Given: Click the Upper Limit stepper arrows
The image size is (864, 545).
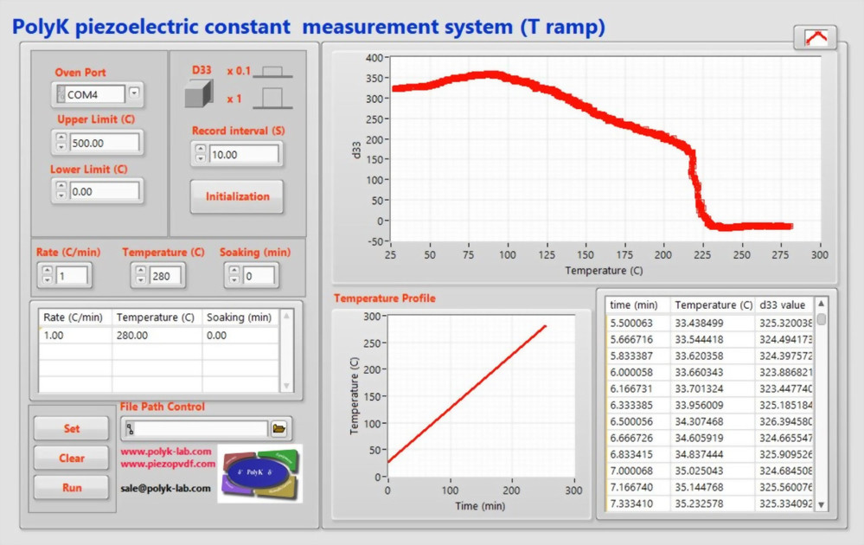Looking at the screenshot, I should [61, 142].
